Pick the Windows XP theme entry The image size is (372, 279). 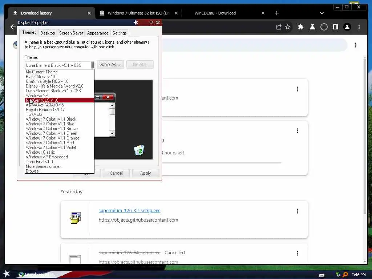click(59, 96)
